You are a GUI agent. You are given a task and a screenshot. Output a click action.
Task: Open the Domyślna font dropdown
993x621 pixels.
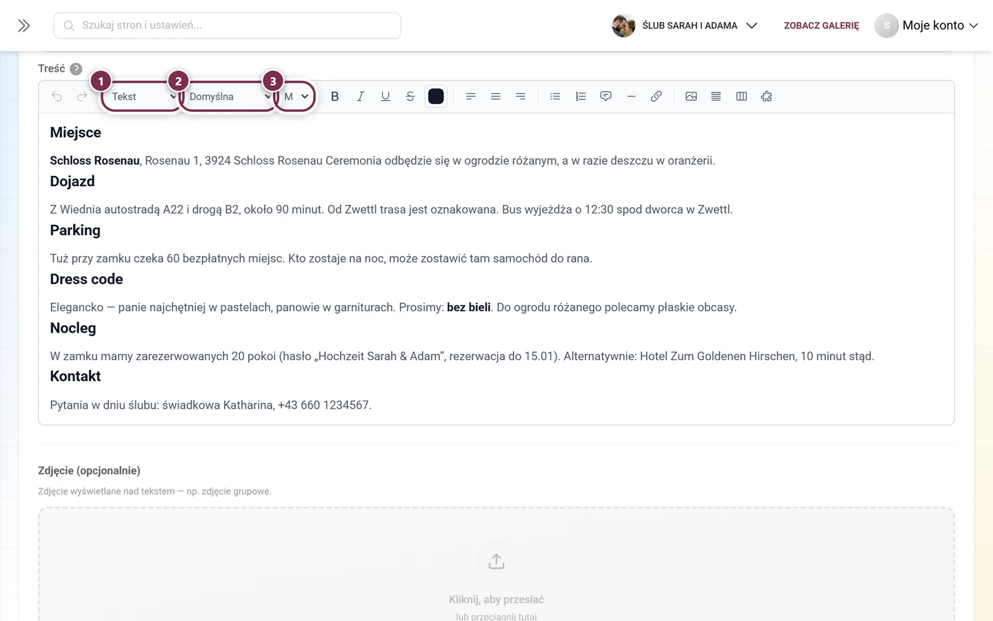coord(229,97)
